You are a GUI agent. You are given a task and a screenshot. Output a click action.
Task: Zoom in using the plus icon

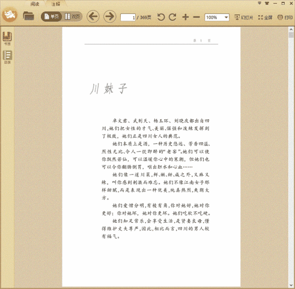pyautogui.click(x=186, y=17)
